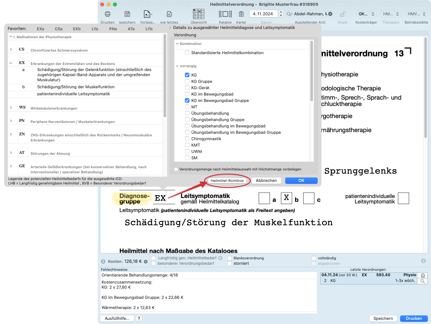Viewport: 431px width, 324px height.
Task: Select the EXa favorite
Action: tap(40, 29)
